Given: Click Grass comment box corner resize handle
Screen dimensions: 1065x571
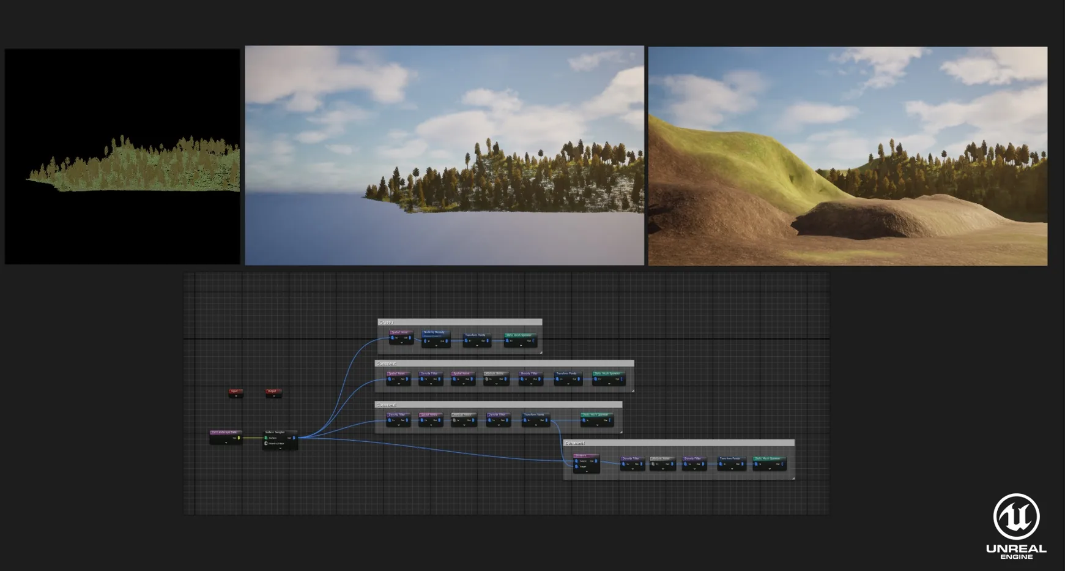Looking at the screenshot, I should 541,353.
